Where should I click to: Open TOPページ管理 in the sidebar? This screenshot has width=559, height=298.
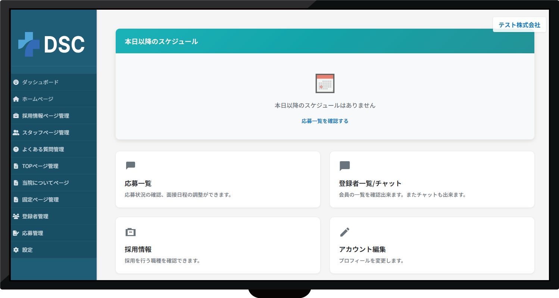[39, 166]
